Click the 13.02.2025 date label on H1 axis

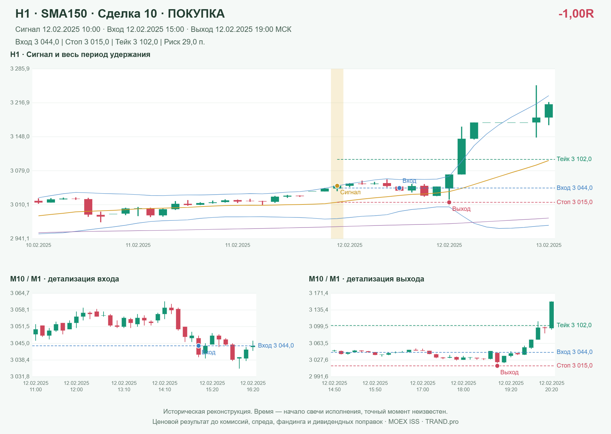tap(549, 245)
